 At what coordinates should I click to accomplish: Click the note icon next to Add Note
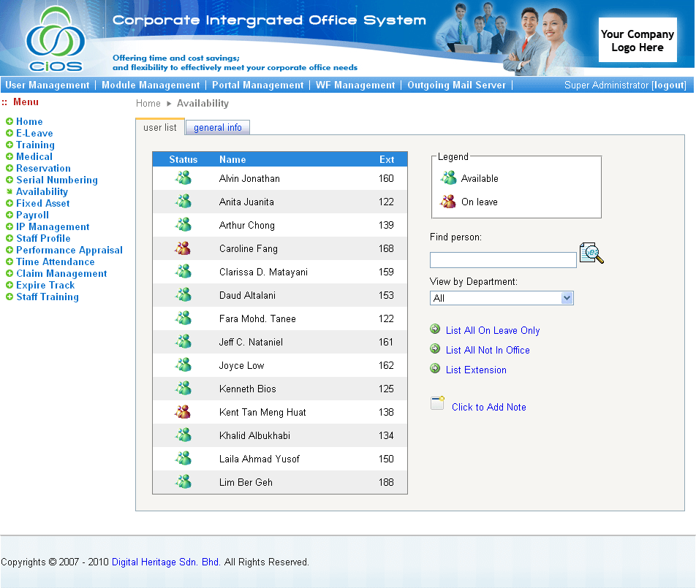click(x=437, y=403)
